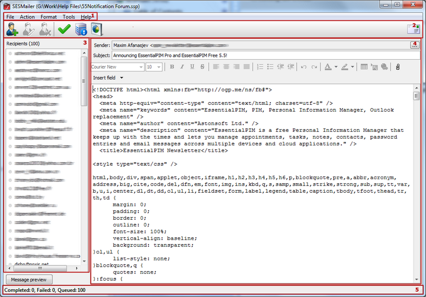Open the Format menu
Viewport: 426px width, 297px height.
click(x=49, y=17)
